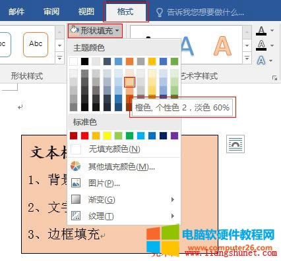Select the orange outlined Abc shape style
The width and height of the screenshot is (281, 261).
coord(36,45)
